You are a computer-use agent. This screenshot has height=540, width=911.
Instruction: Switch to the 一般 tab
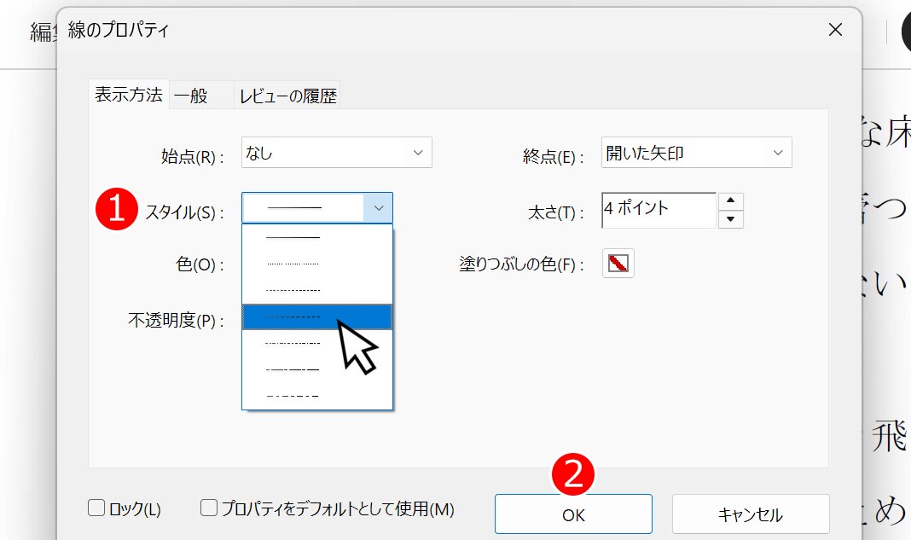click(x=192, y=96)
